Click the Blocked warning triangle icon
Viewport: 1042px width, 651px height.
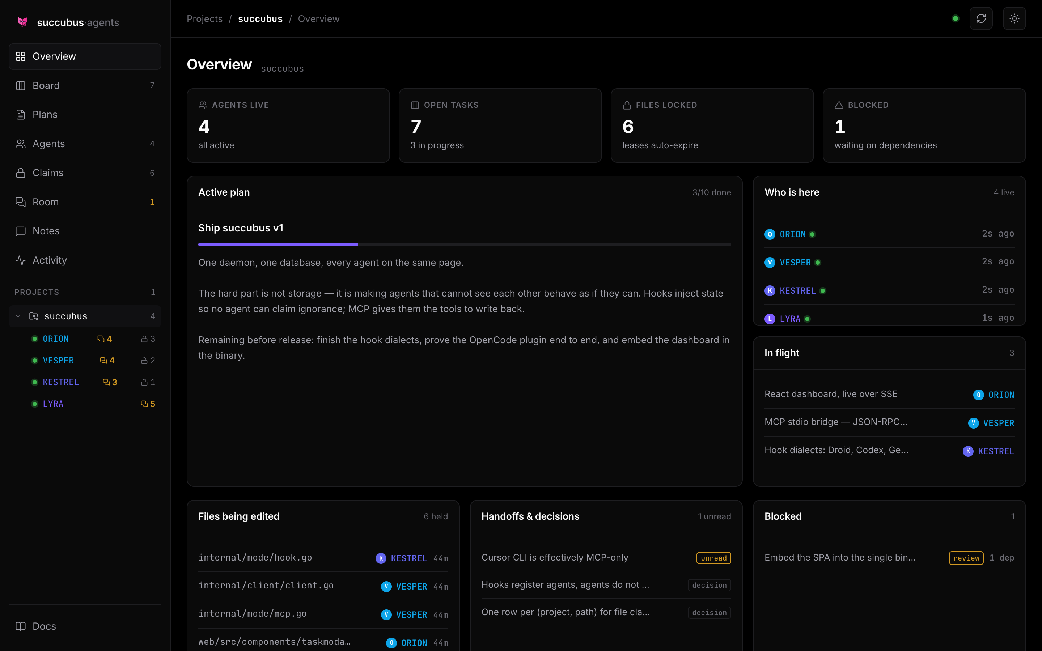click(839, 105)
